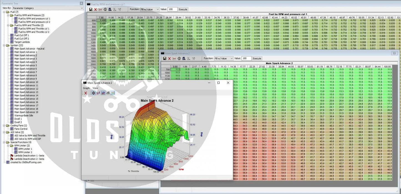Click the greyed X-axis icon in the Fuel table toolbar
401x194 pixels.
pos(115,9)
